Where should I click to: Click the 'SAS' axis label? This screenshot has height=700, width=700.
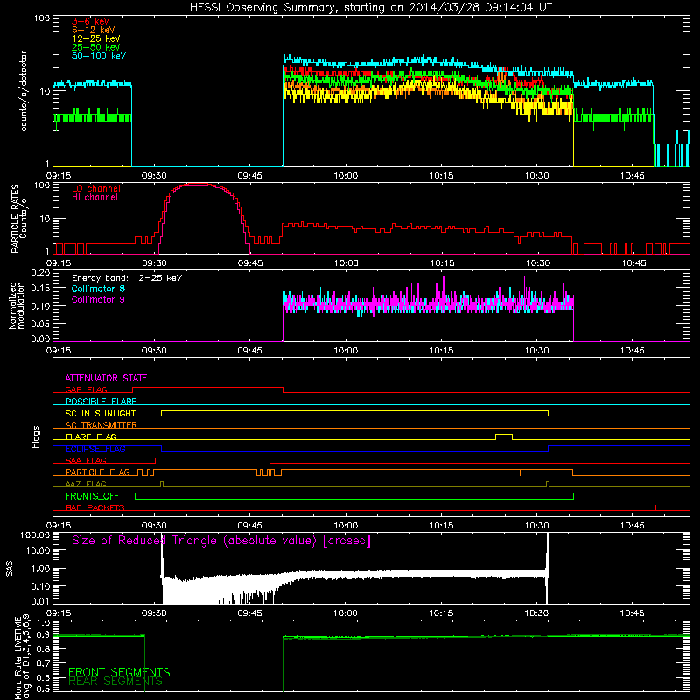[10, 569]
